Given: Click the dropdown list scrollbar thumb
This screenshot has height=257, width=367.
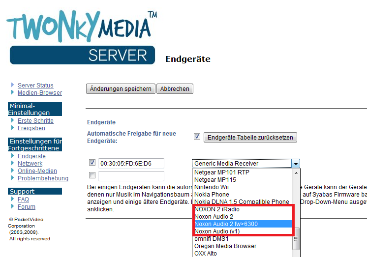Looking at the screenshot, I should (x=296, y=239).
